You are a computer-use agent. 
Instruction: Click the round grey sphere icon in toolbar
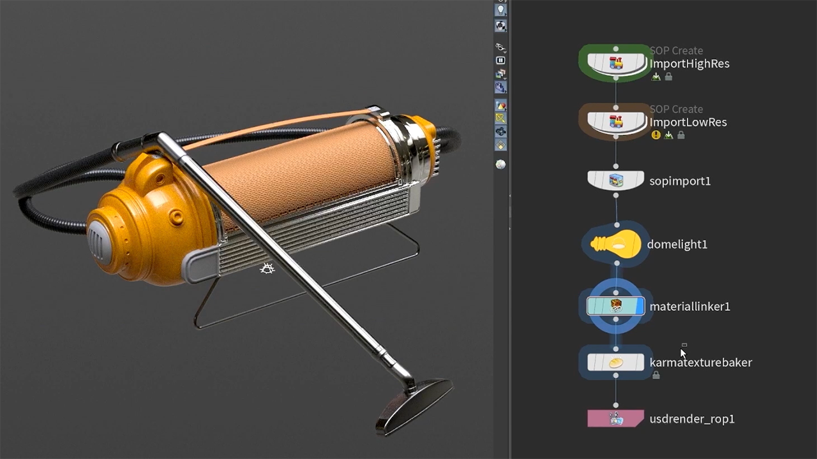coord(500,164)
